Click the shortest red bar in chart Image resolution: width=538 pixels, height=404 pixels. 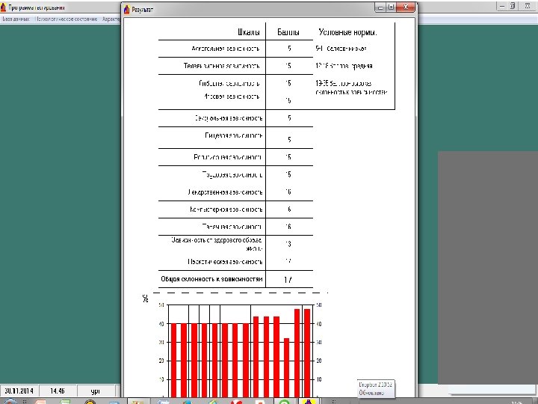click(286, 367)
